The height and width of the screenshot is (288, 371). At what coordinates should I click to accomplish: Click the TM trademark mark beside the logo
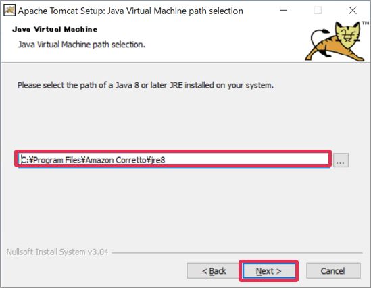366,23
